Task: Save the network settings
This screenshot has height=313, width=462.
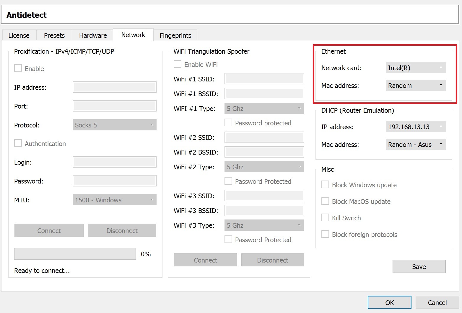Action: click(x=419, y=267)
